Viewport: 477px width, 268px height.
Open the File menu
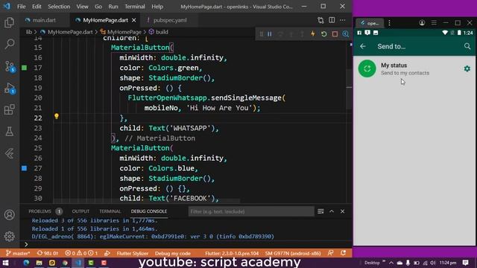(x=22, y=7)
